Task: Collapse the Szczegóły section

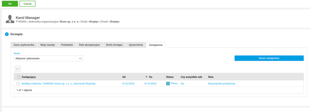Action: [7, 34]
